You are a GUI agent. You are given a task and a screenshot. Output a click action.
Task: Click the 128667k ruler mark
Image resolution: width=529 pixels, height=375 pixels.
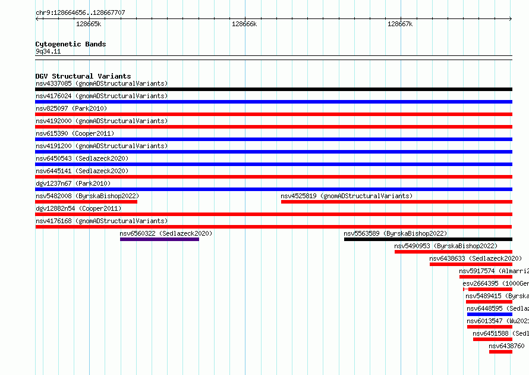pyautogui.click(x=400, y=24)
